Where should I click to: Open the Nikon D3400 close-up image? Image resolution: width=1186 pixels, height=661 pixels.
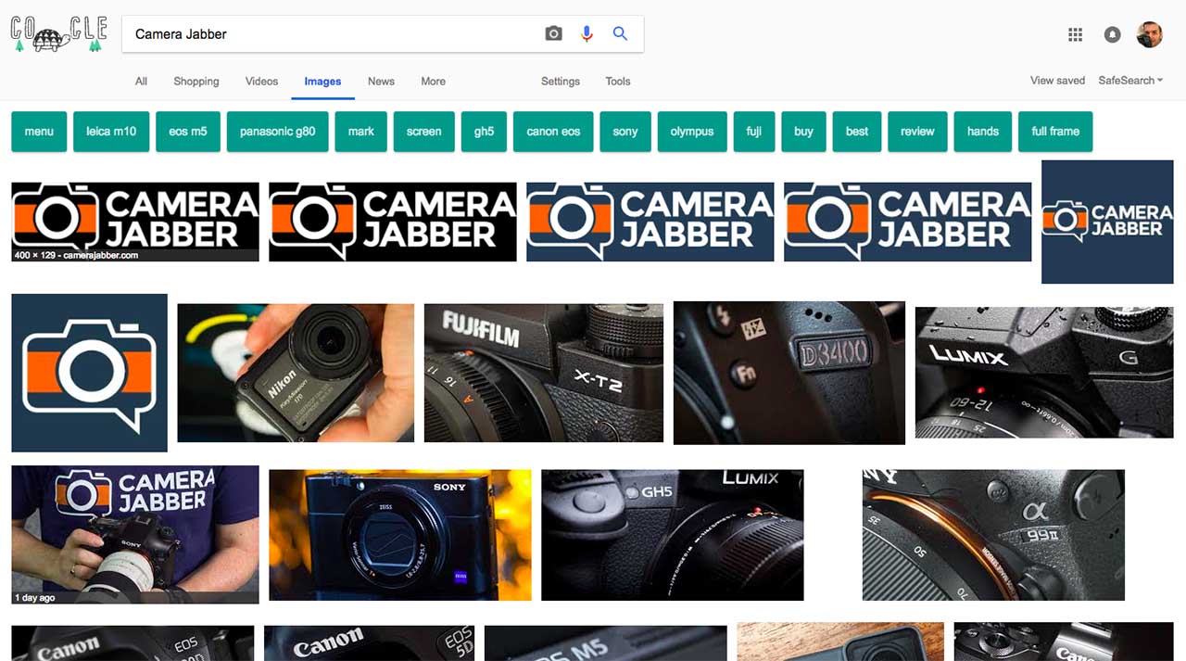(x=789, y=373)
